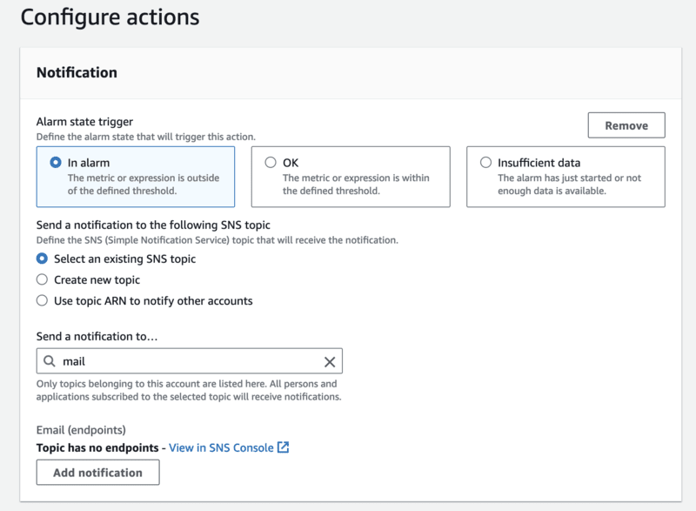
Task: Remove this notification action
Action: click(626, 125)
